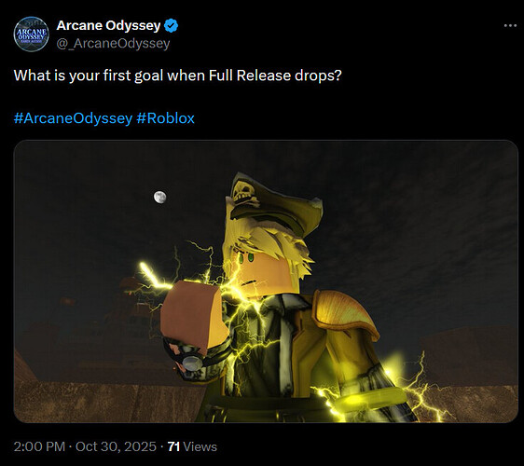Click the skull emblem on the pirate hat

click(244, 191)
